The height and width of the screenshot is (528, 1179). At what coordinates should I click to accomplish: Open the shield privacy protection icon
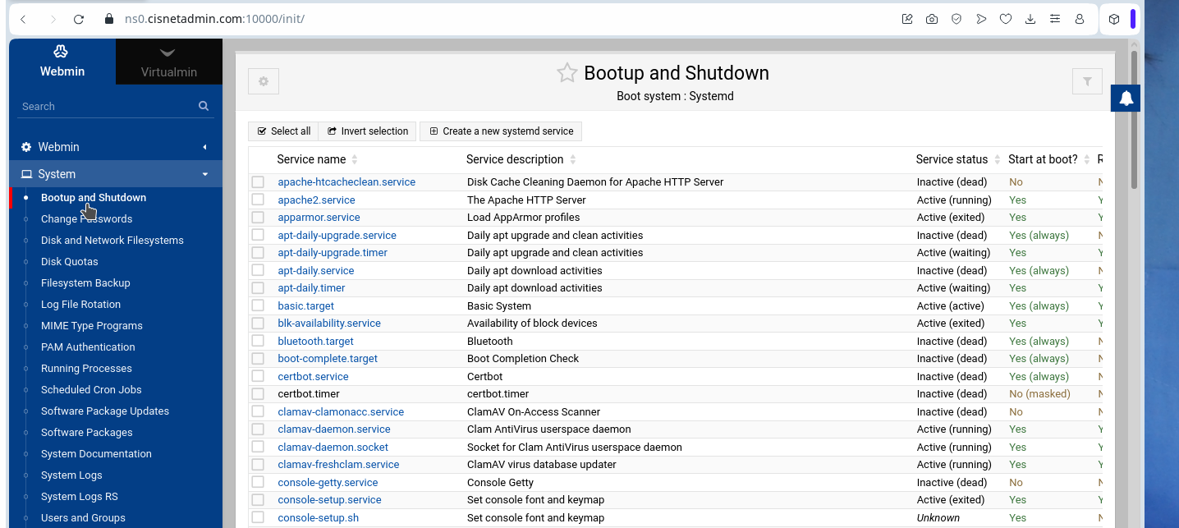(x=957, y=19)
